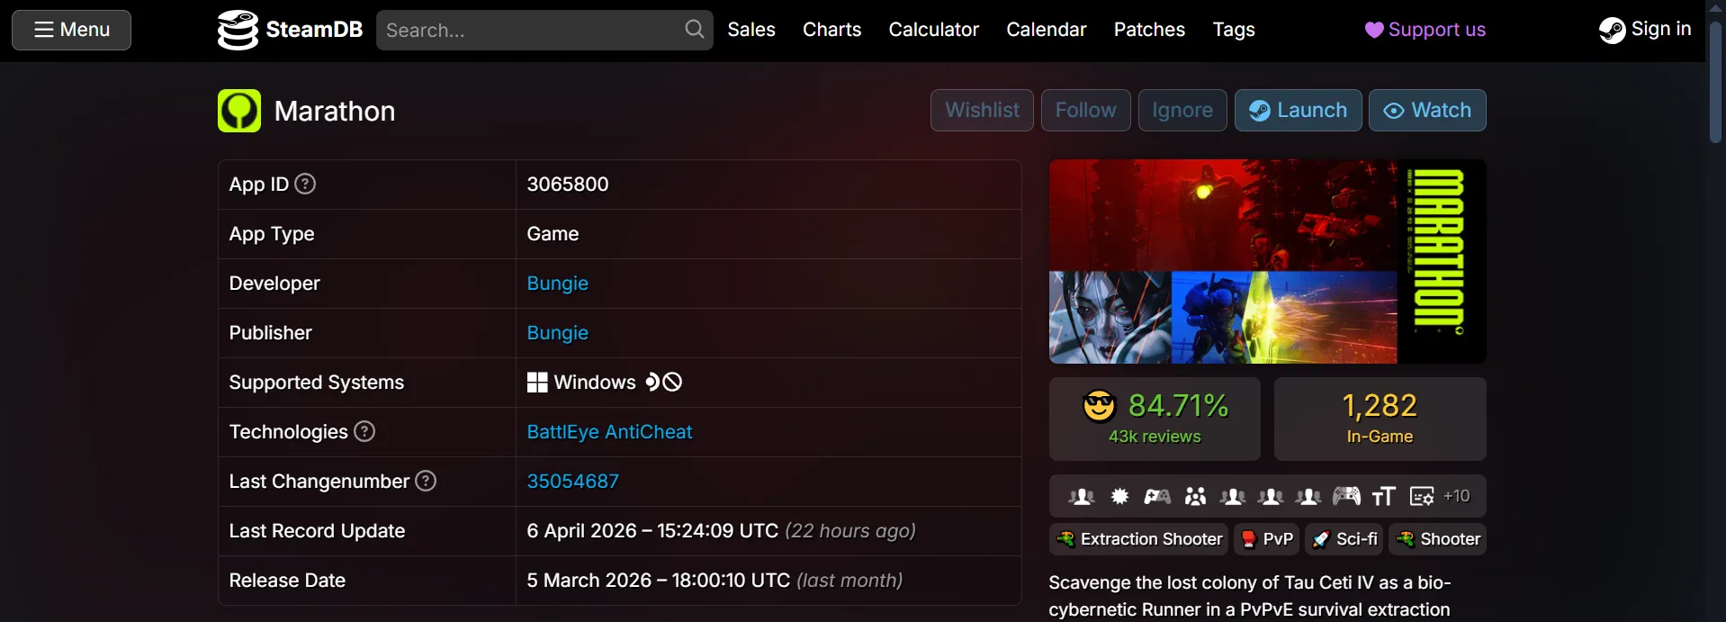Click the Steam logo beside Sign in
This screenshot has height=622, width=1726.
click(x=1612, y=30)
